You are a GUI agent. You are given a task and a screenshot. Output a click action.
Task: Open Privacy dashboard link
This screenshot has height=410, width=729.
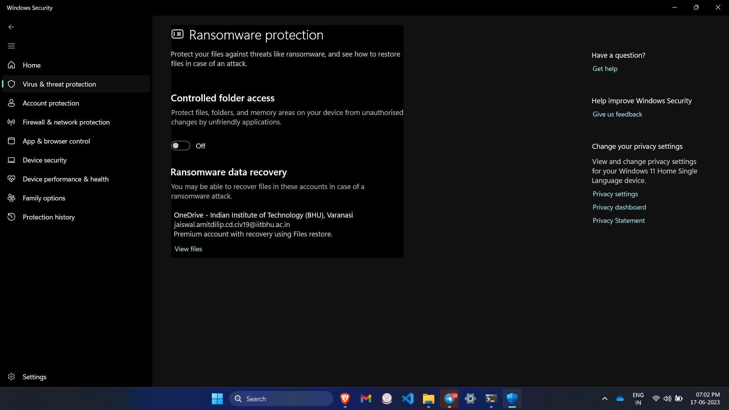[x=619, y=207]
